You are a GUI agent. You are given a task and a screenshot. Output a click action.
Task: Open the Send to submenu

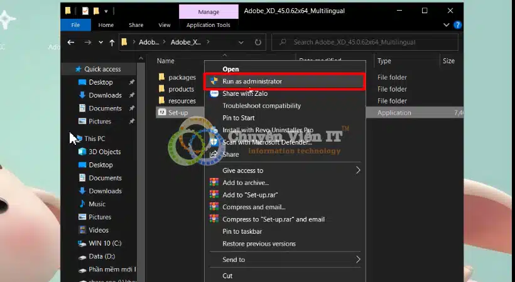285,259
